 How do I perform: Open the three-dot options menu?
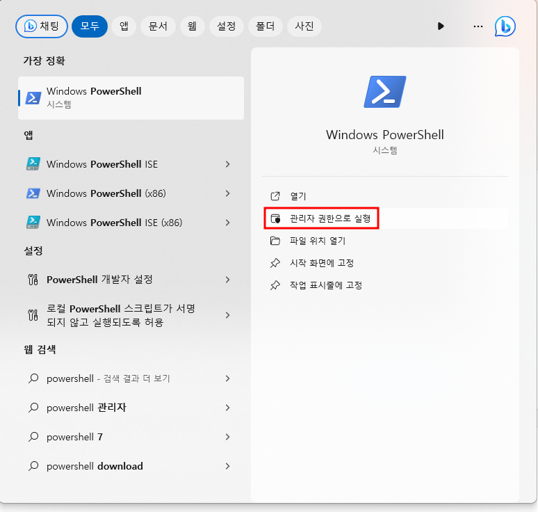478,26
